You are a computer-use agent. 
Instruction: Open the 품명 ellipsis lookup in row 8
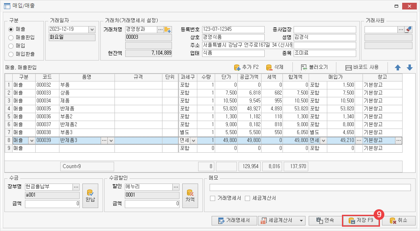[104, 140]
